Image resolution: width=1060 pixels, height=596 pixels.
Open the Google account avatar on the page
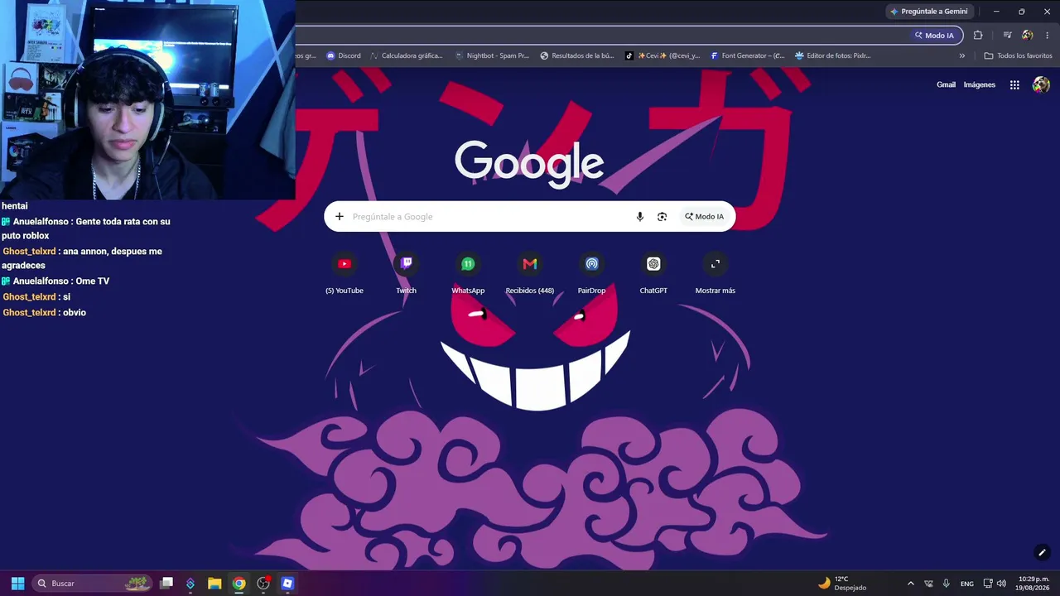tap(1041, 84)
